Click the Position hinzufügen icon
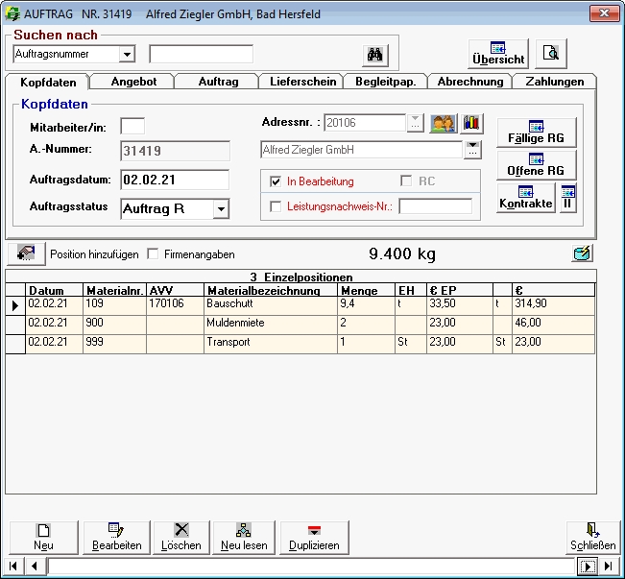 coord(26,253)
